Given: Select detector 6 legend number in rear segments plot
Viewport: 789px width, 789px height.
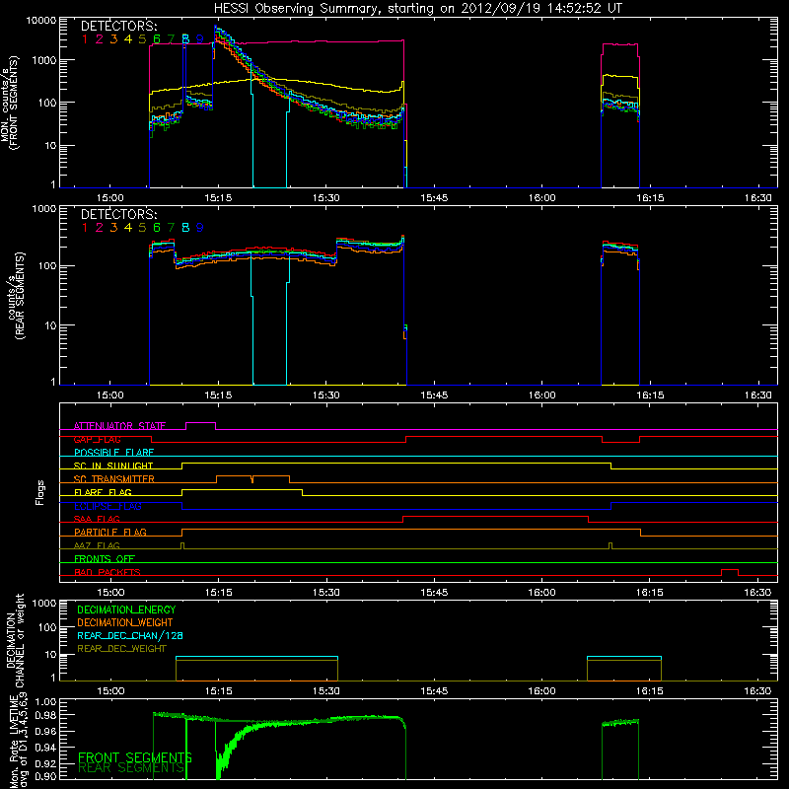Looking at the screenshot, I should pyautogui.click(x=157, y=228).
